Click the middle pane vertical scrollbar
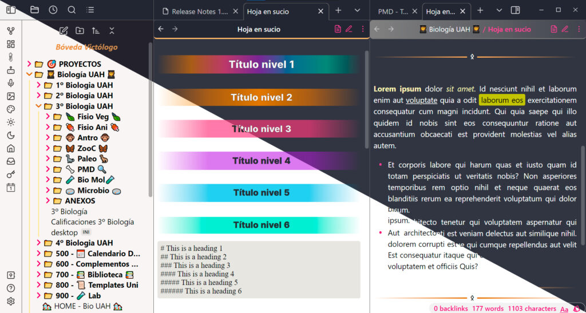Image resolution: width=586 pixels, height=313 pixels. [367, 100]
